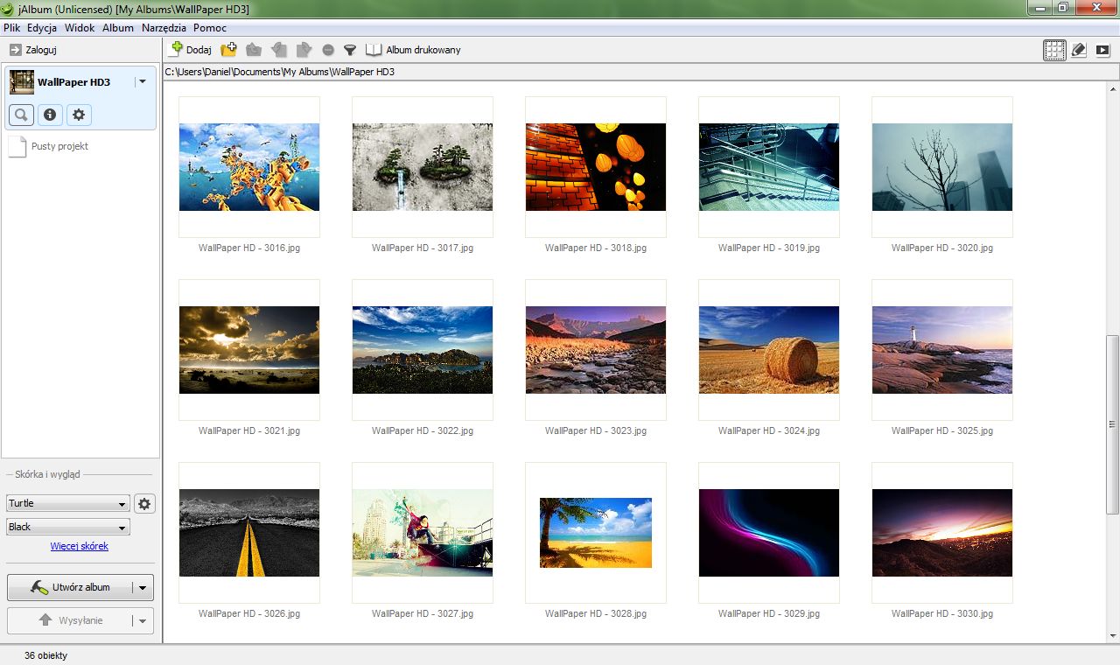
Task: Open the Black style dropdown
Action: [x=67, y=527]
